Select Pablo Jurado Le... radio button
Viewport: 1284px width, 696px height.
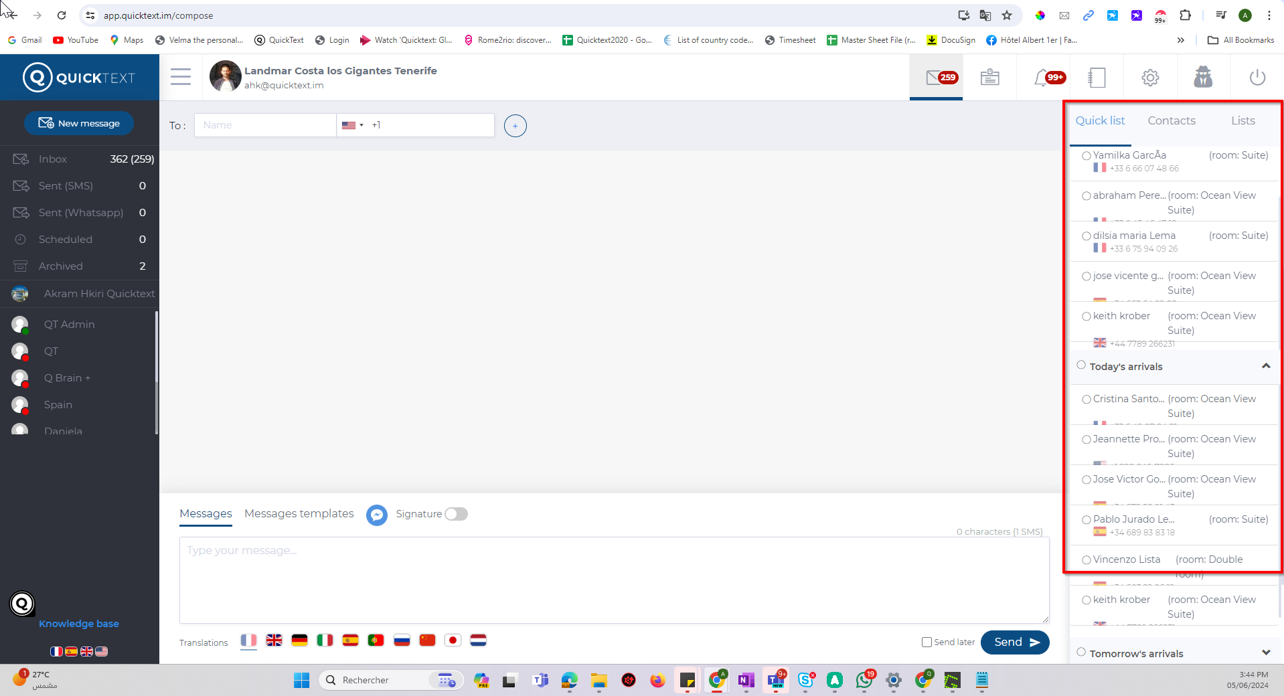[x=1087, y=520]
